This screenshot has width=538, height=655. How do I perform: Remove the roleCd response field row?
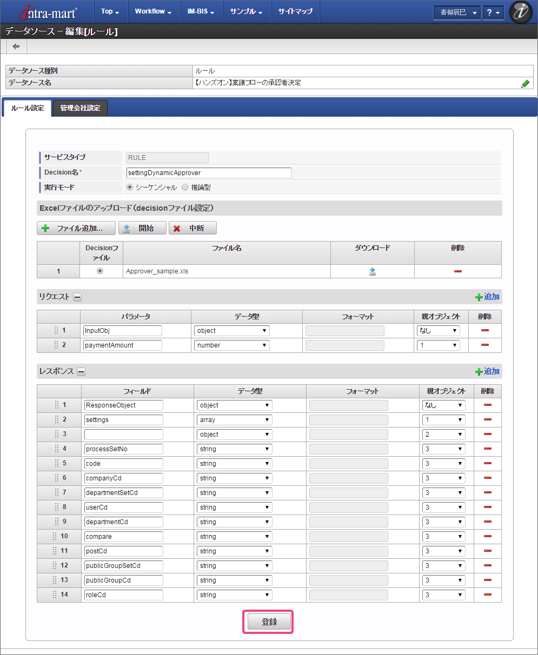(x=487, y=595)
